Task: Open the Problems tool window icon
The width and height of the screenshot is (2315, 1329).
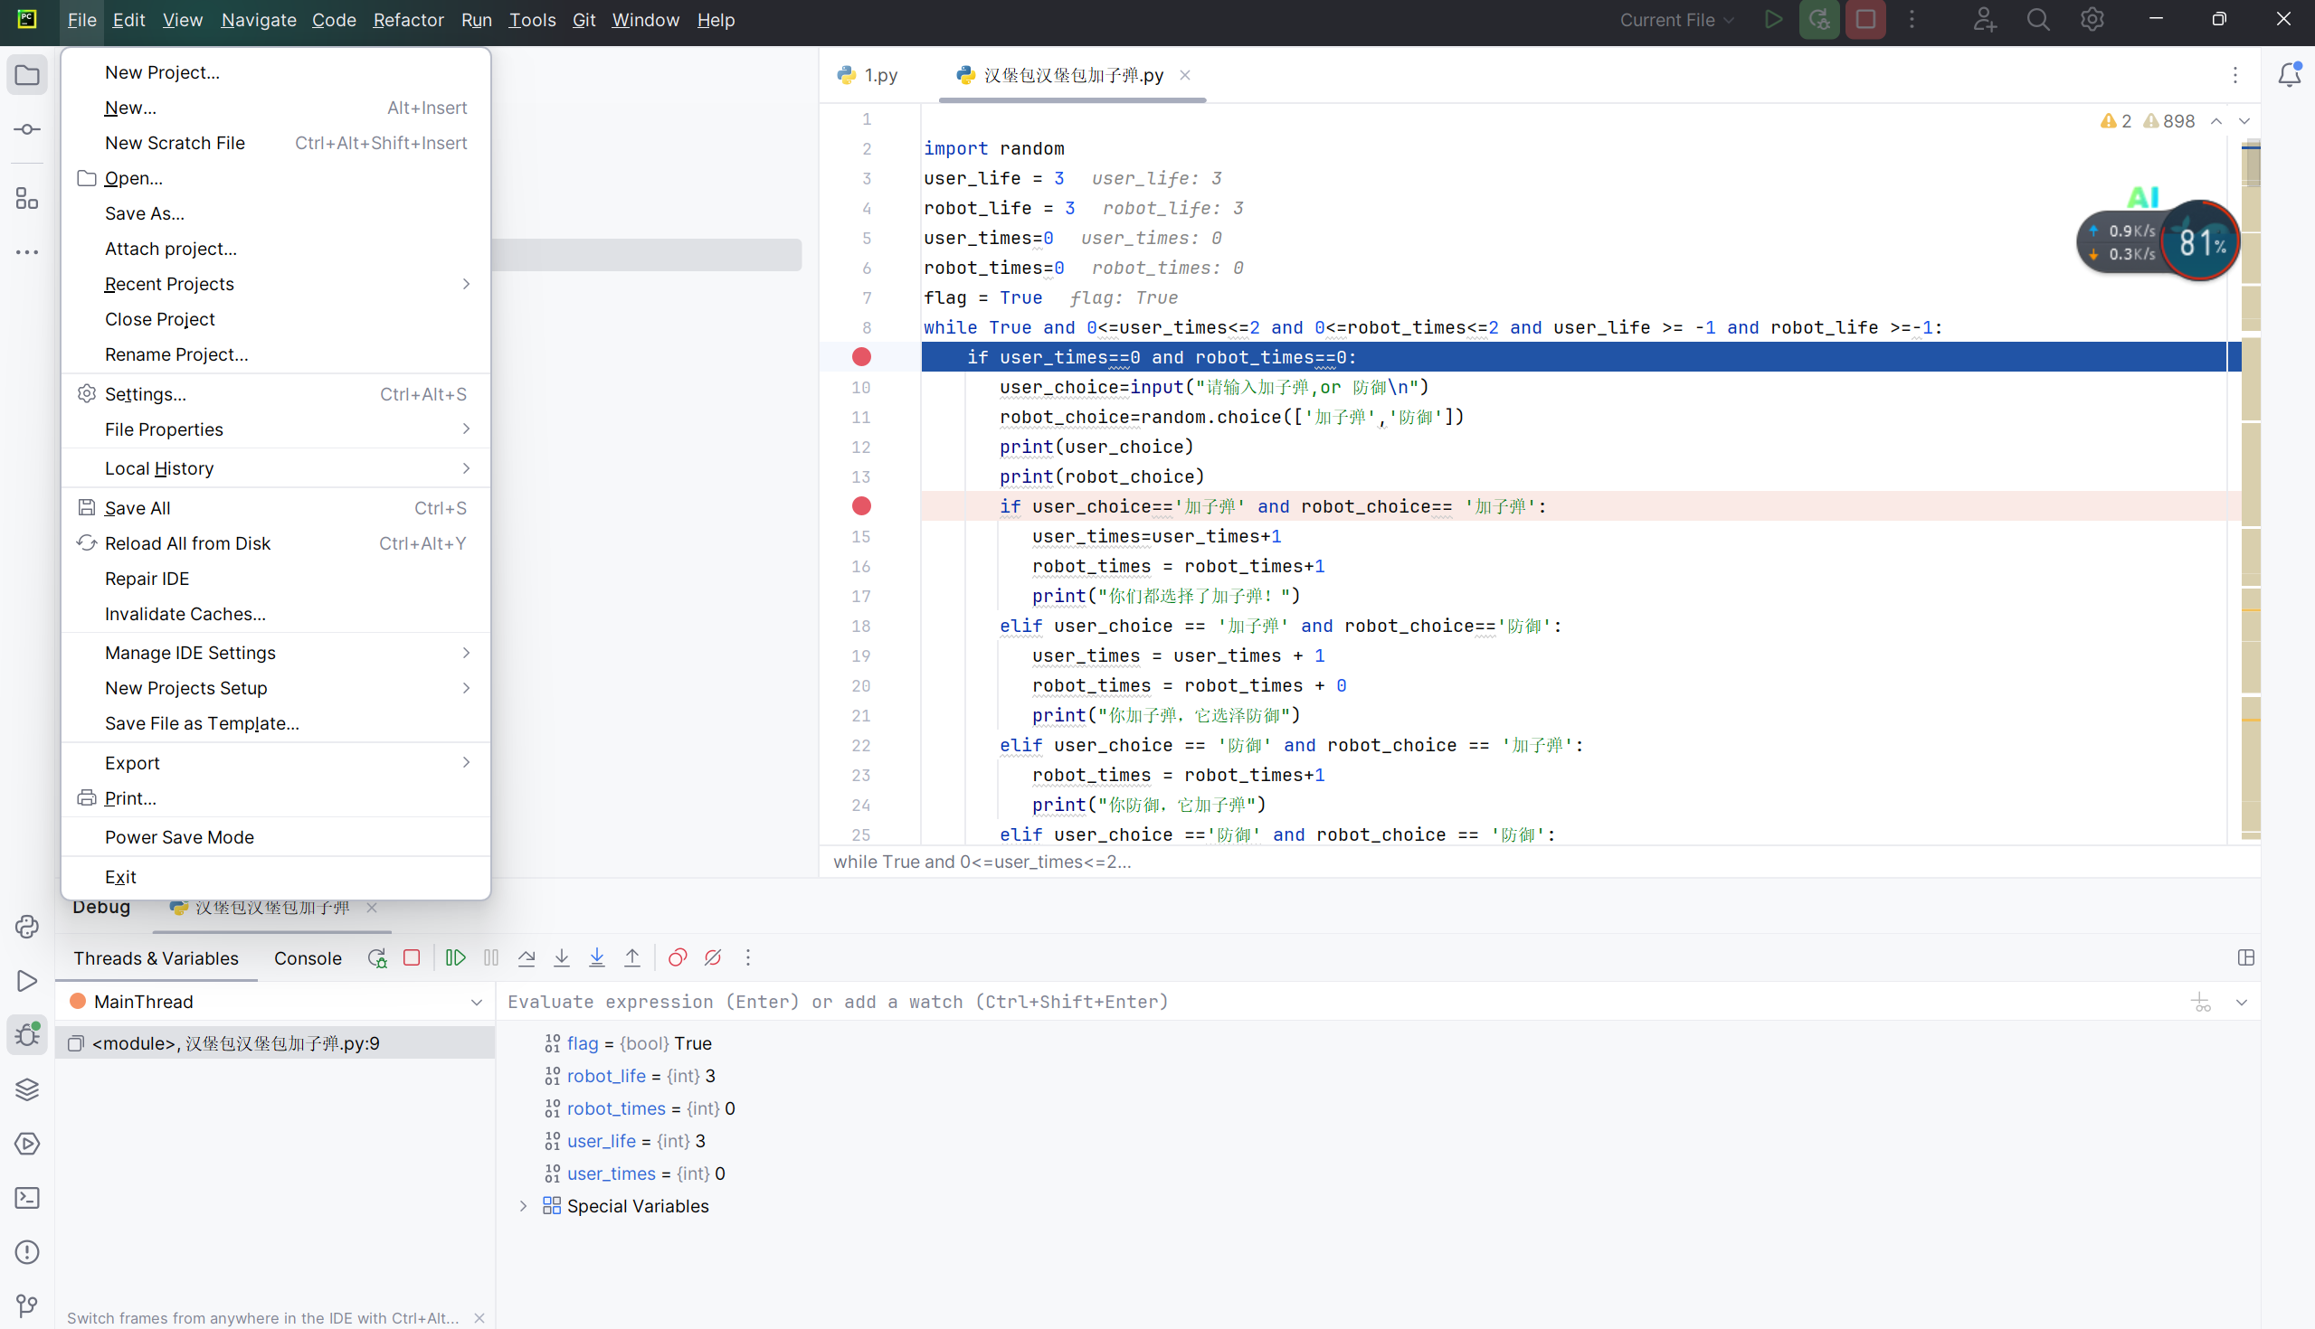Action: [x=27, y=1252]
